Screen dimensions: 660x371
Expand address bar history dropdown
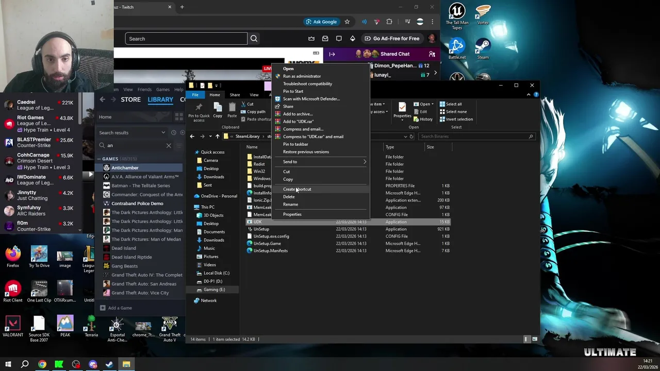pyautogui.click(x=405, y=137)
